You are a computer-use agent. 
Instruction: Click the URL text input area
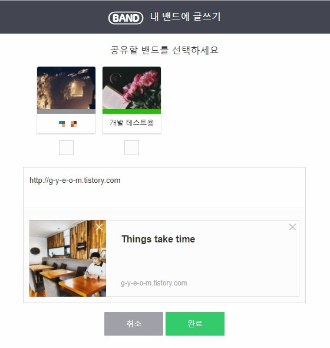click(164, 188)
